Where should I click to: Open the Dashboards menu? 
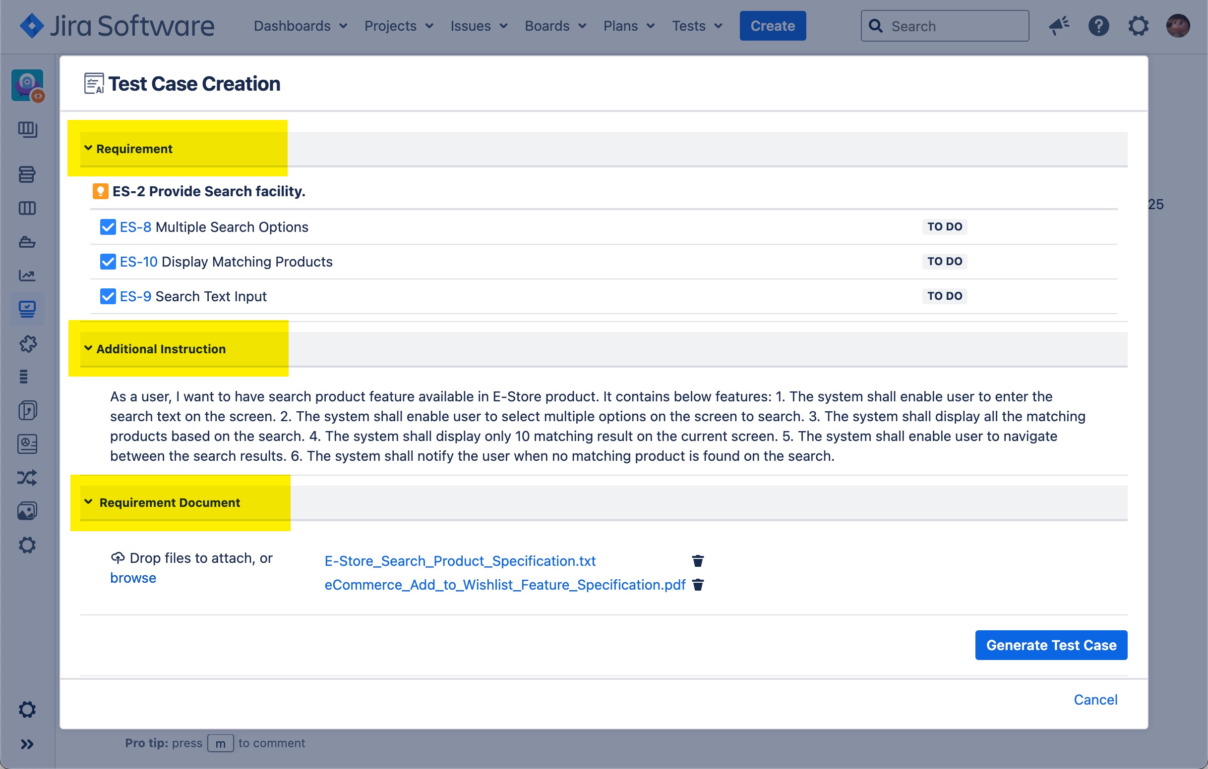[300, 26]
